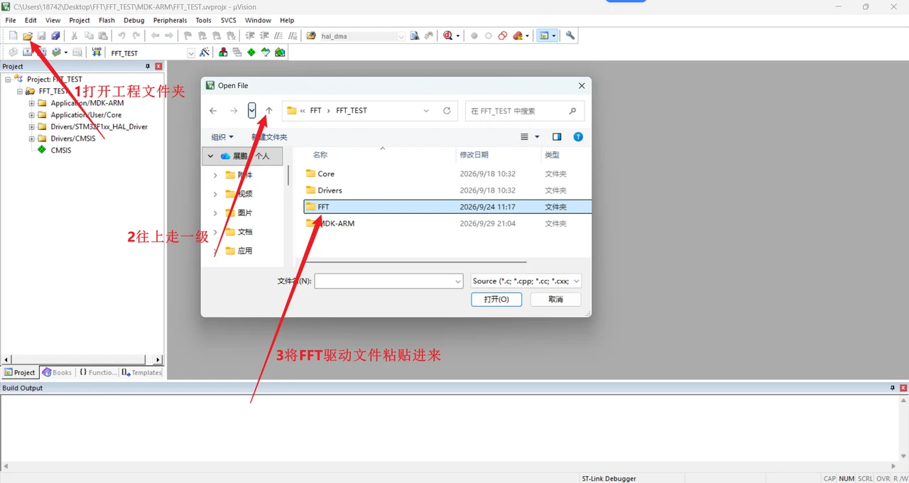
Task: Open the hal_dma find combo dropdown
Action: [401, 36]
